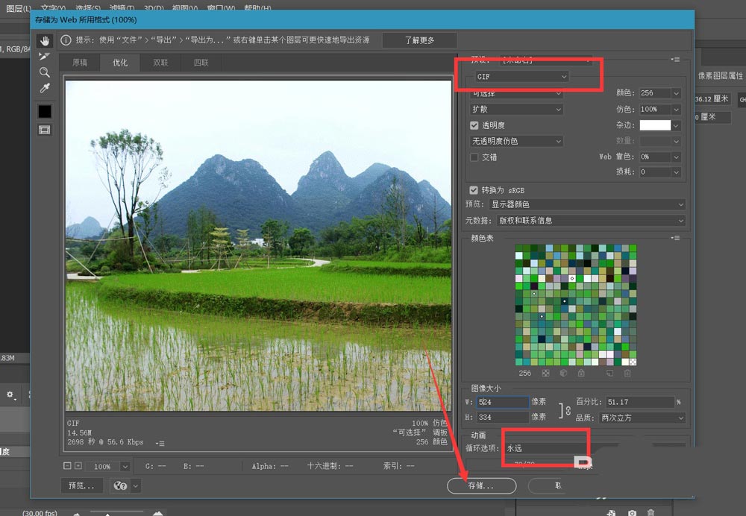
Task: Open zoom level 100% dropdown arrow
Action: click(x=125, y=467)
